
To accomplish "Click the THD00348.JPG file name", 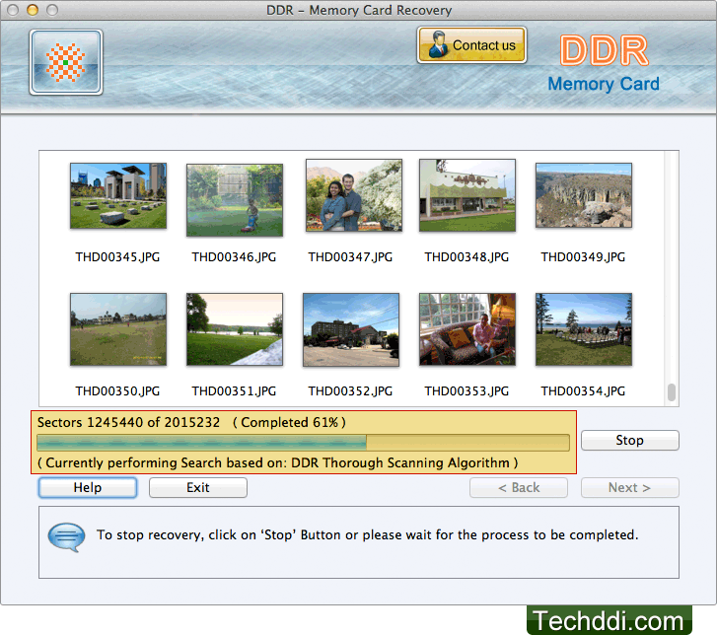I will pyautogui.click(x=466, y=257).
